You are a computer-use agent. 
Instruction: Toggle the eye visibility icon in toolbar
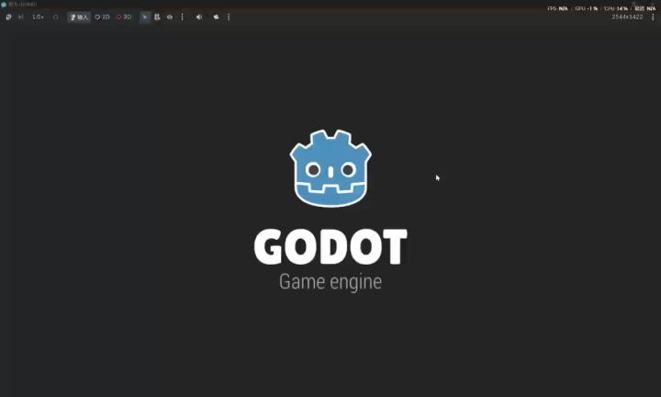(170, 17)
